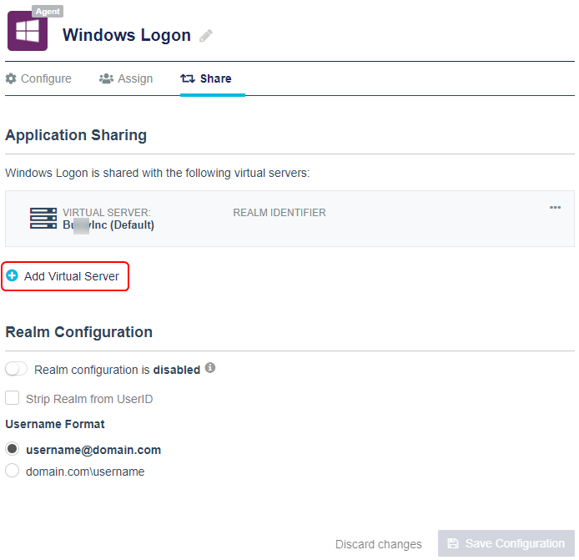Click the Windows Logon title text
The height and width of the screenshot is (560, 579).
[x=127, y=35]
